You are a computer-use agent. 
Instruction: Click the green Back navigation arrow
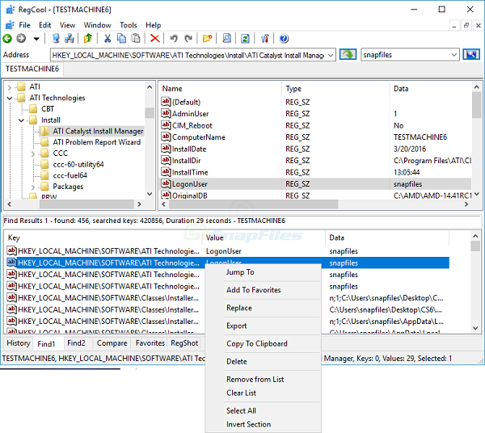click(7, 38)
